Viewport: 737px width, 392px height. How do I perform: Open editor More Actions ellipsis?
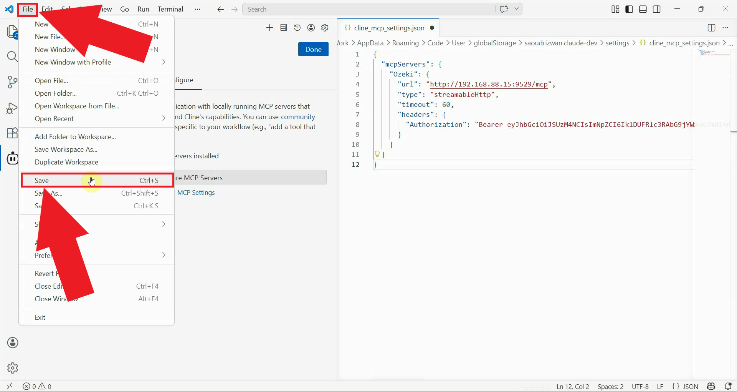pos(725,28)
